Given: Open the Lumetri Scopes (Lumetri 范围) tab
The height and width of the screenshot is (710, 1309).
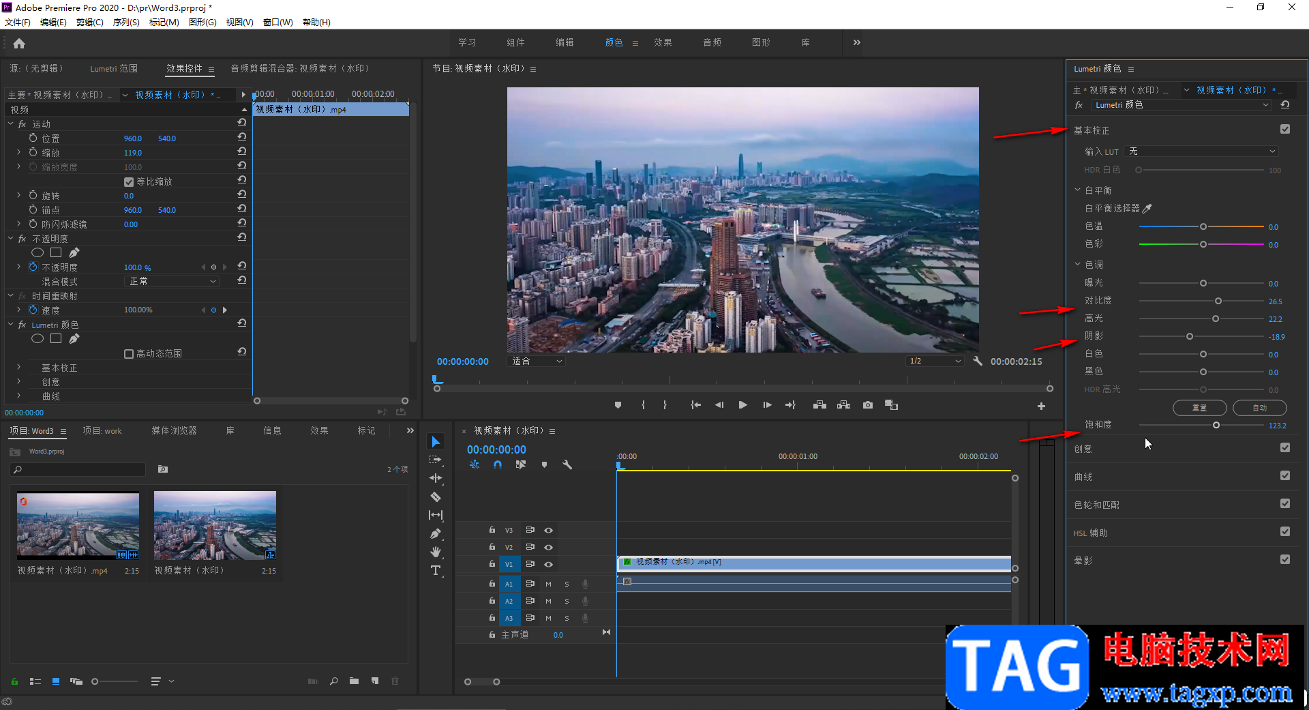Looking at the screenshot, I should (114, 69).
